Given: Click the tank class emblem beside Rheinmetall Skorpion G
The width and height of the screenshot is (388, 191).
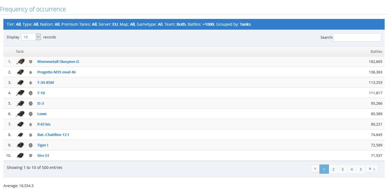Looking at the screenshot, I should (x=31, y=62).
